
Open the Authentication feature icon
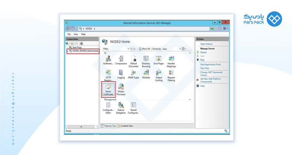click(108, 60)
